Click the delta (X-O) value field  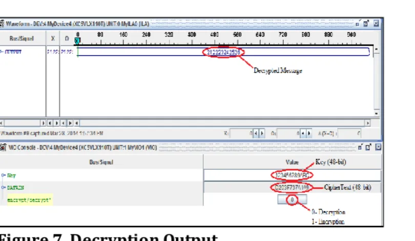349,134
